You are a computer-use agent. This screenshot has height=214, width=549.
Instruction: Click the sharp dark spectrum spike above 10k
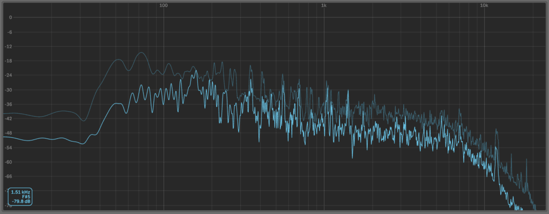496,130
